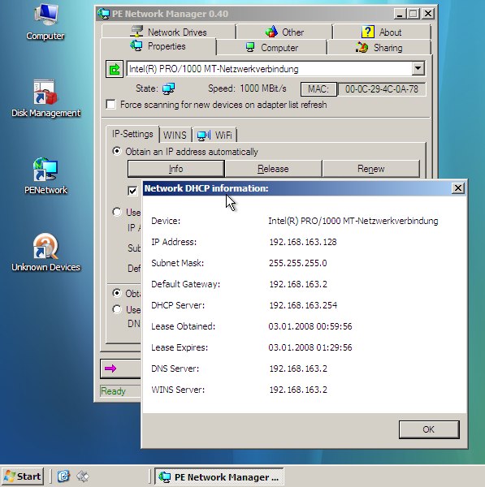Click the Release button
Viewport: 485px width, 487px height.
pyautogui.click(x=273, y=169)
